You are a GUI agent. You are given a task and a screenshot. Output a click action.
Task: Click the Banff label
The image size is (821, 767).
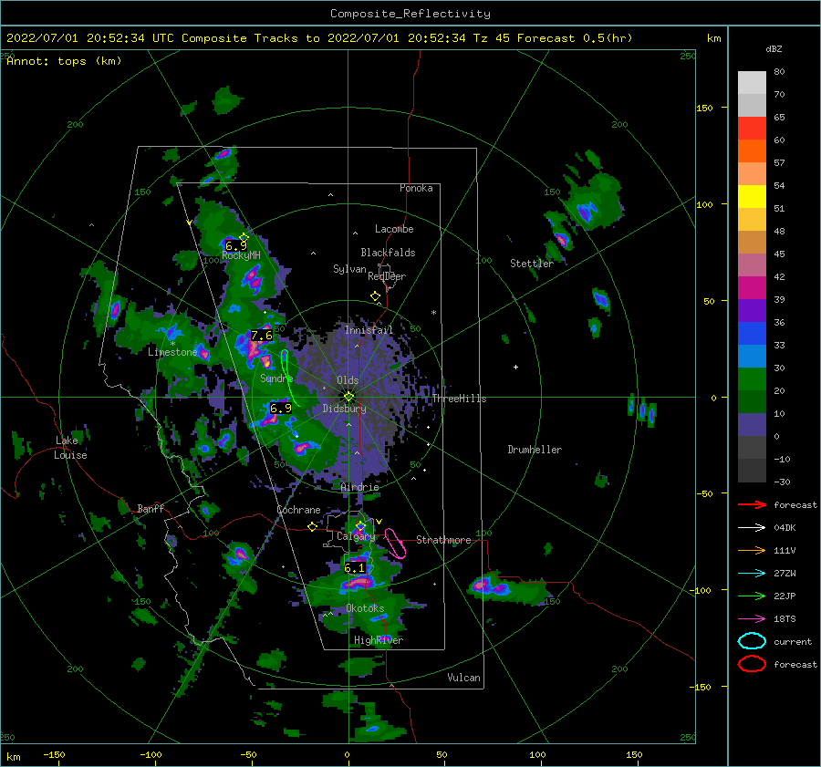coord(151,508)
